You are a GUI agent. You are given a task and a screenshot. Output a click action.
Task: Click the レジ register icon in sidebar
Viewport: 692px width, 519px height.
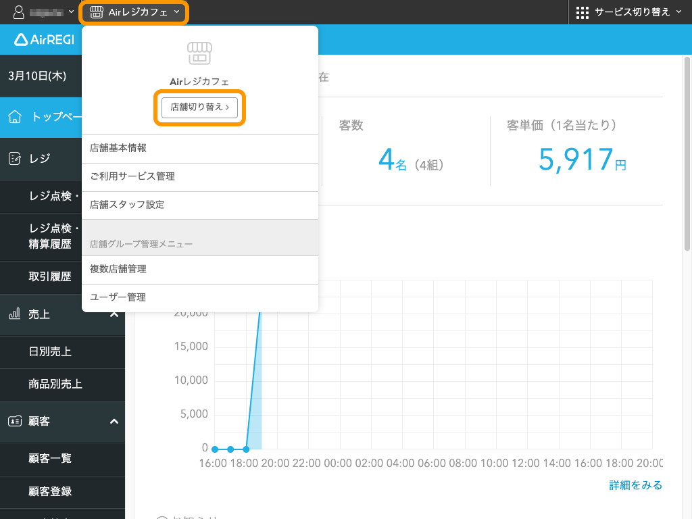pos(15,158)
